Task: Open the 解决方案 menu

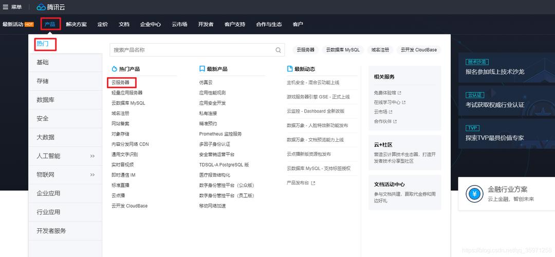Action: [x=76, y=25]
